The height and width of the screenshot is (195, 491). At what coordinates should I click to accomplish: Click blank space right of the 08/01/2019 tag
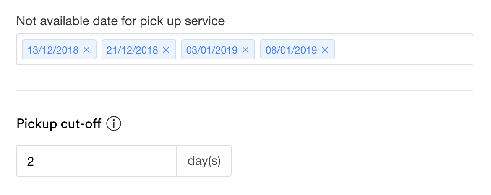point(403,49)
